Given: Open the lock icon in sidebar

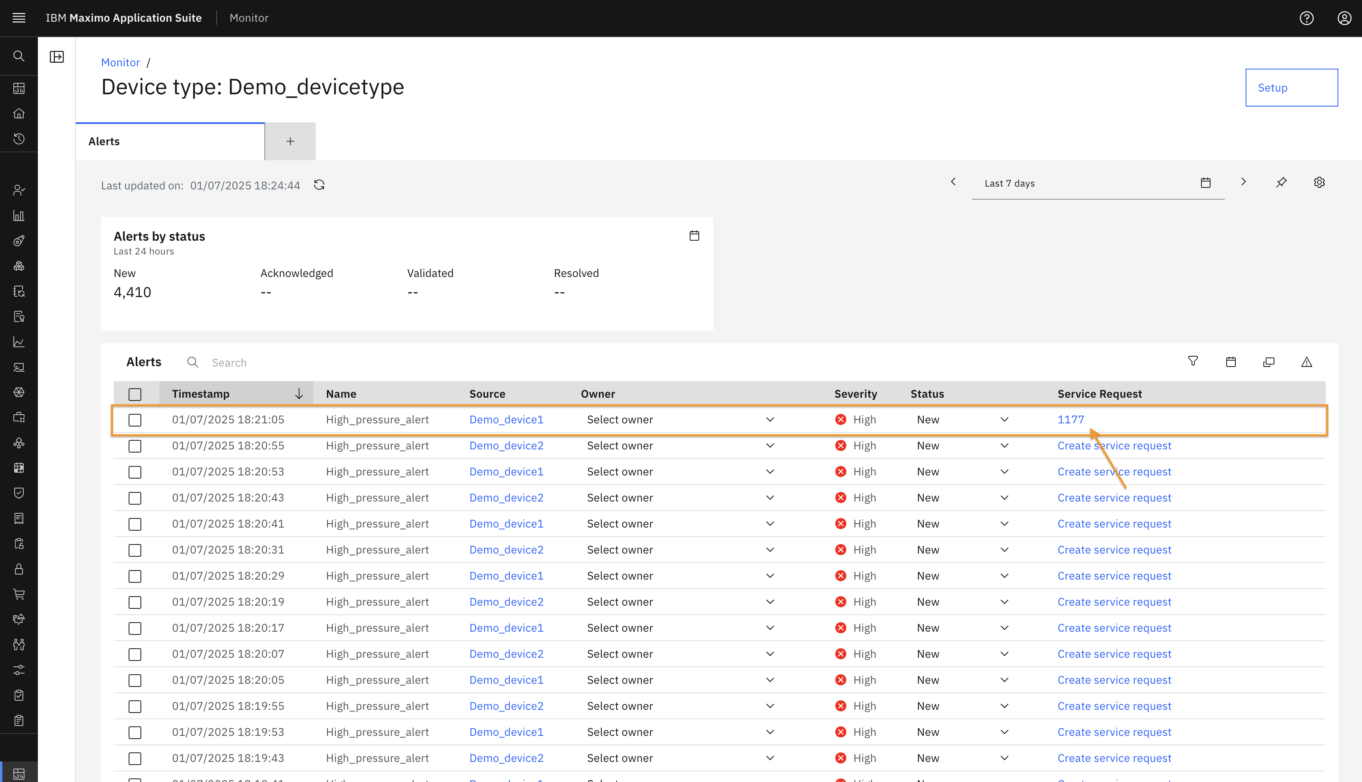Looking at the screenshot, I should point(19,569).
